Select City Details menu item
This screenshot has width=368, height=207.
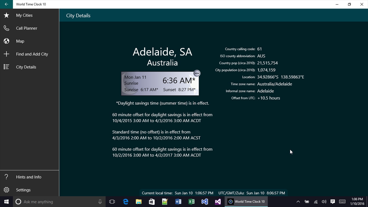pos(29,67)
